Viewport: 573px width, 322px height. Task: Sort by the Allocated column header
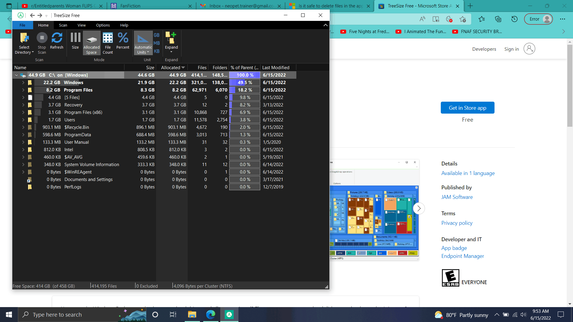tap(172, 68)
